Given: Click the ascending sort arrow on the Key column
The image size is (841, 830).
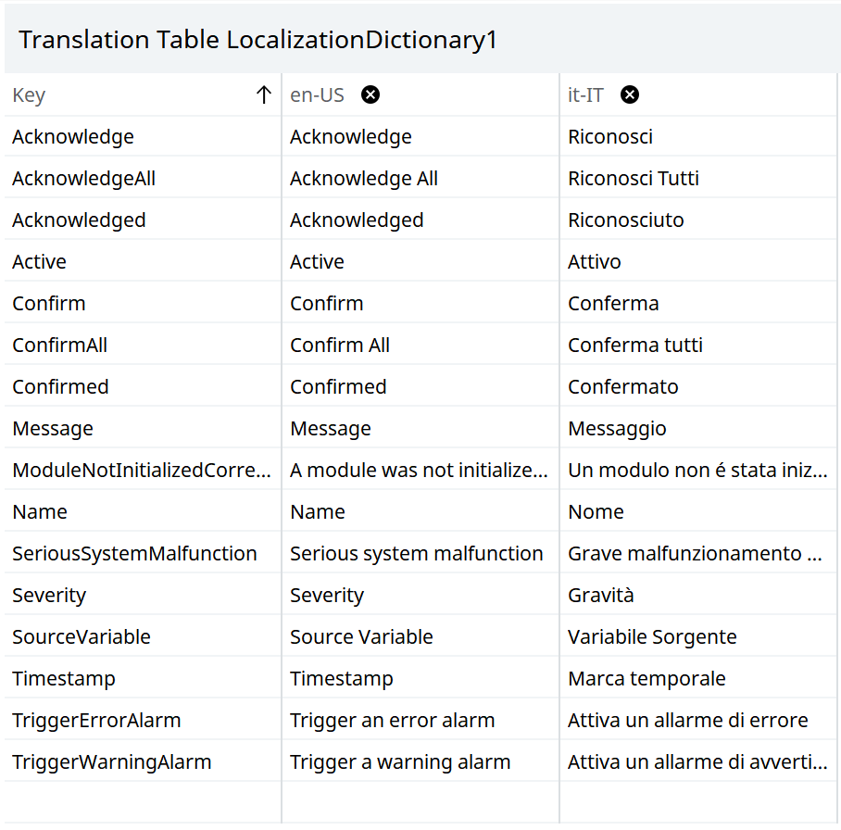Looking at the screenshot, I should click(x=262, y=94).
